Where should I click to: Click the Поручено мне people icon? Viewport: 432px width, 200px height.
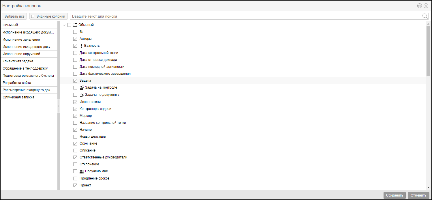(x=82, y=171)
